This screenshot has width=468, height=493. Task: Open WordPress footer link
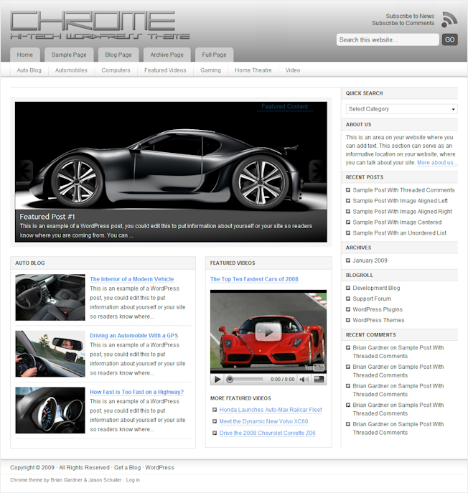159,468
